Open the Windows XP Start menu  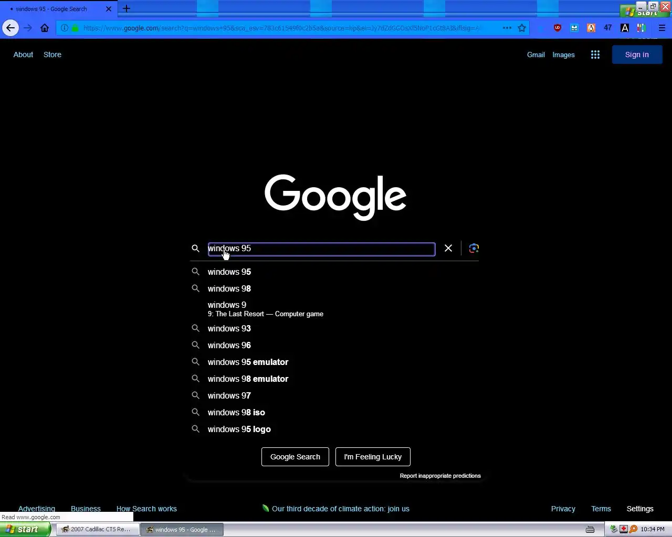coord(25,529)
